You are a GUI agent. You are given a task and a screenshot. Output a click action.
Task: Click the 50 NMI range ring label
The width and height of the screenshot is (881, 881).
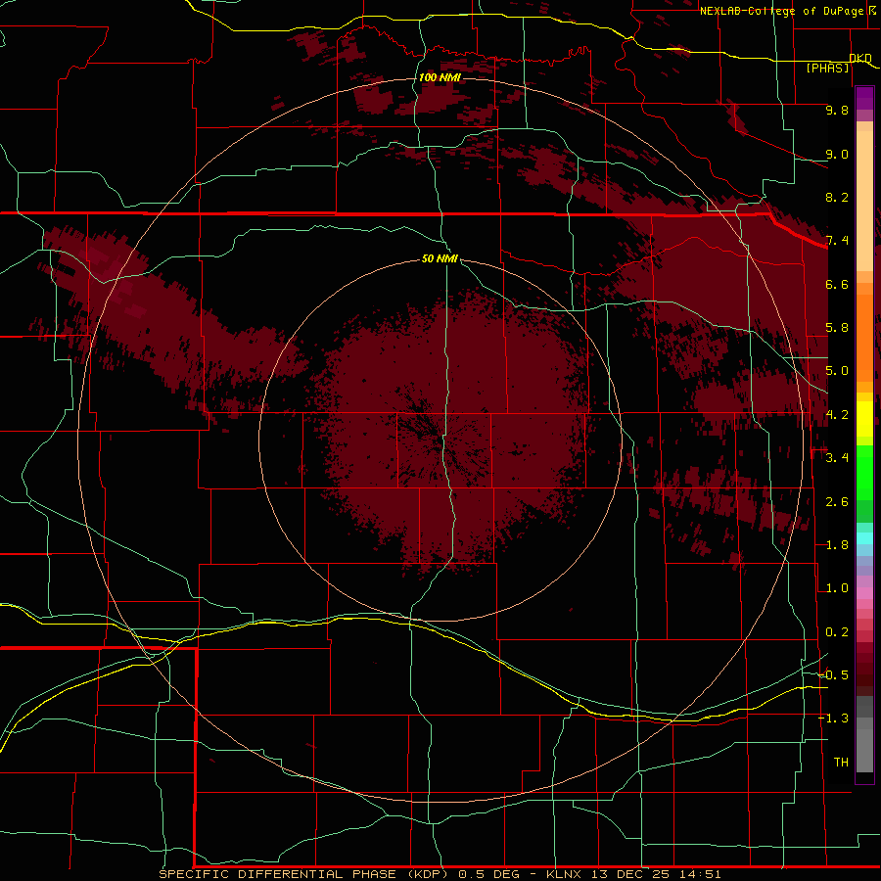point(440,258)
